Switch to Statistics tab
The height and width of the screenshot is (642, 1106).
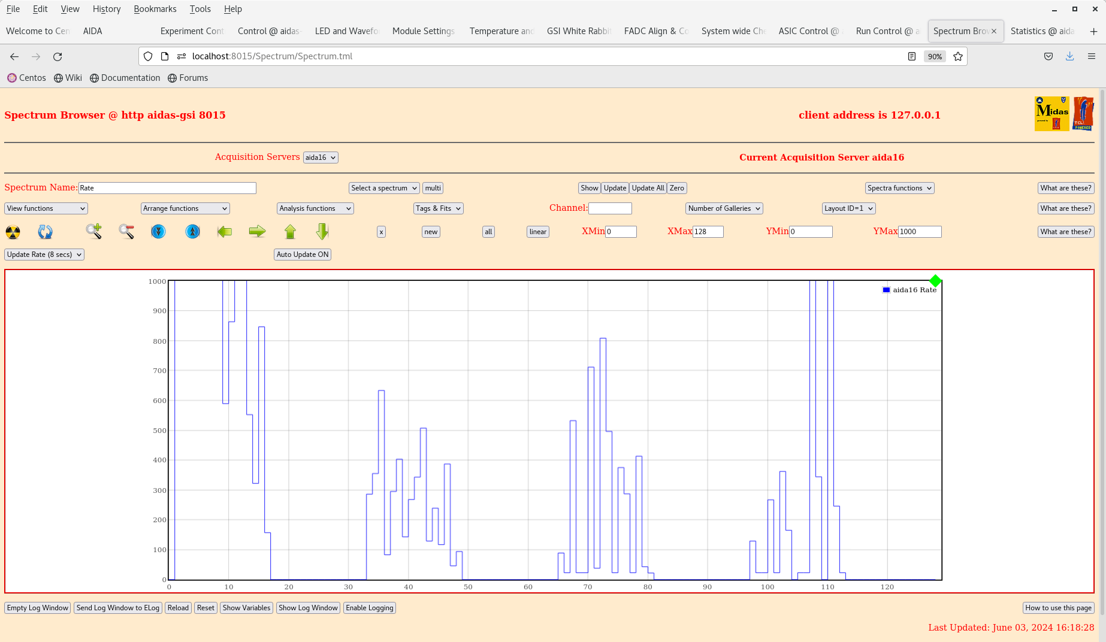[x=1042, y=31]
